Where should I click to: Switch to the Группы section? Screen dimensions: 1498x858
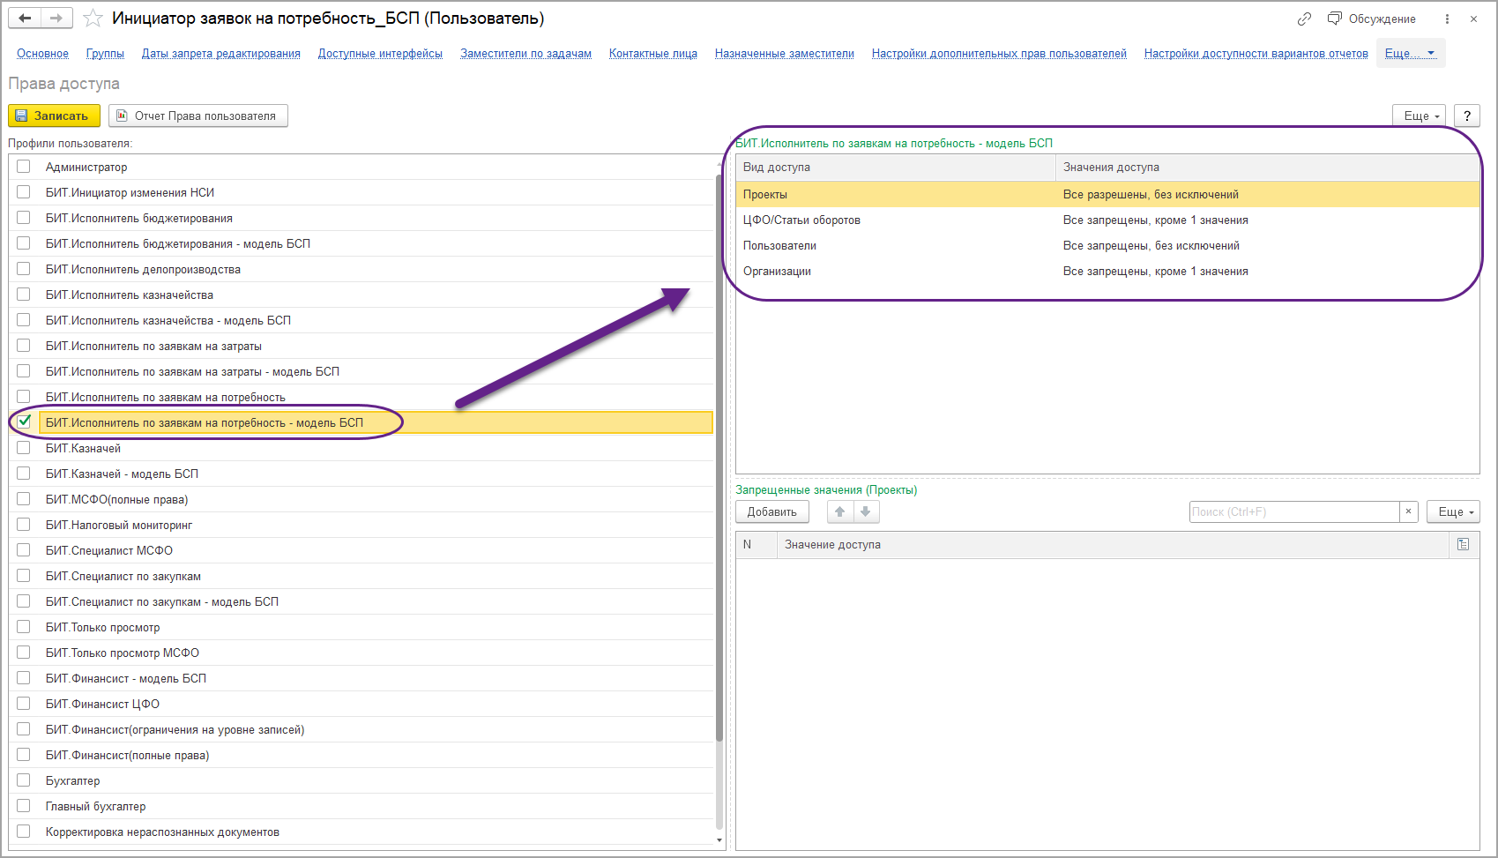tap(105, 53)
